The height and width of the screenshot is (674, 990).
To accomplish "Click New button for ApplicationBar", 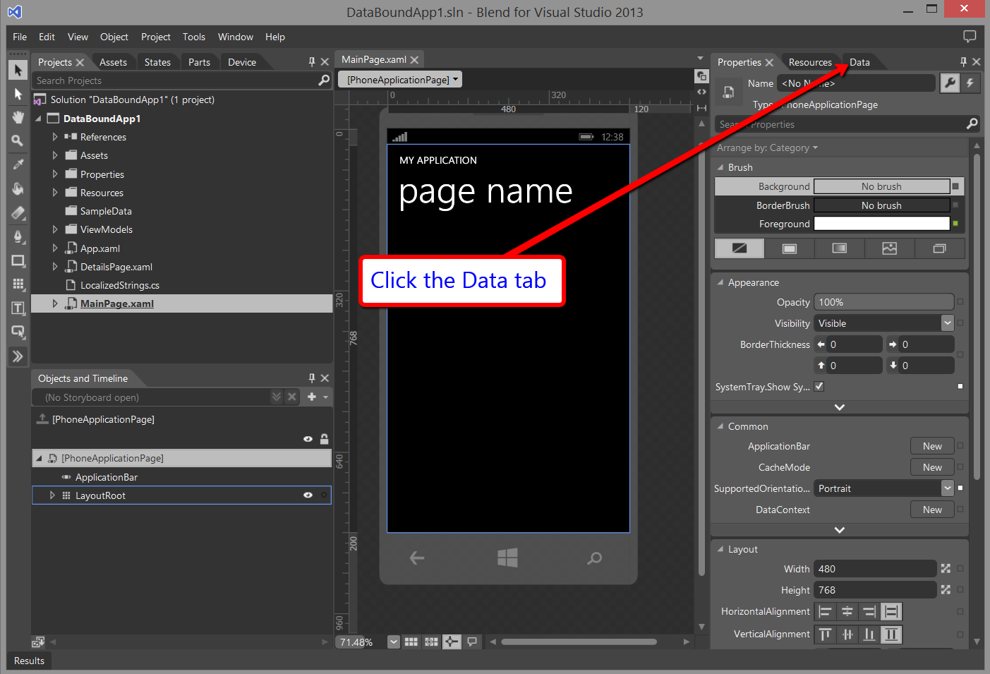I will [931, 446].
